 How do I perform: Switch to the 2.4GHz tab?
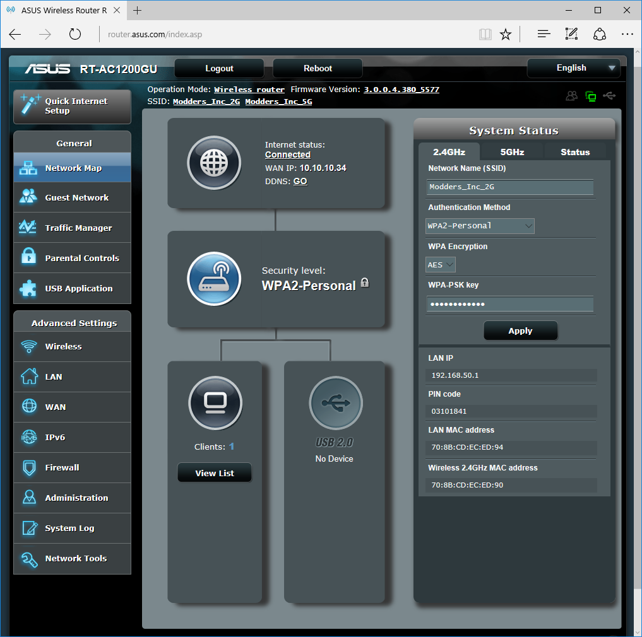click(449, 152)
